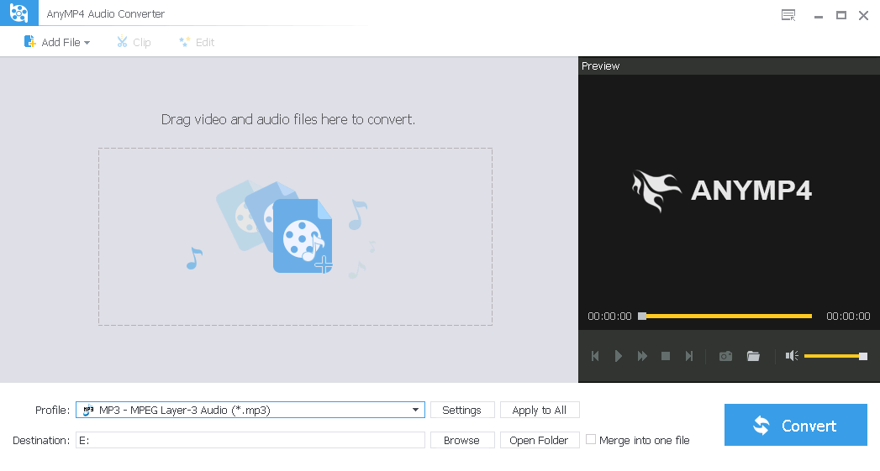880x471 pixels.
Task: Click the previous track button in the preview
Action: coord(595,356)
